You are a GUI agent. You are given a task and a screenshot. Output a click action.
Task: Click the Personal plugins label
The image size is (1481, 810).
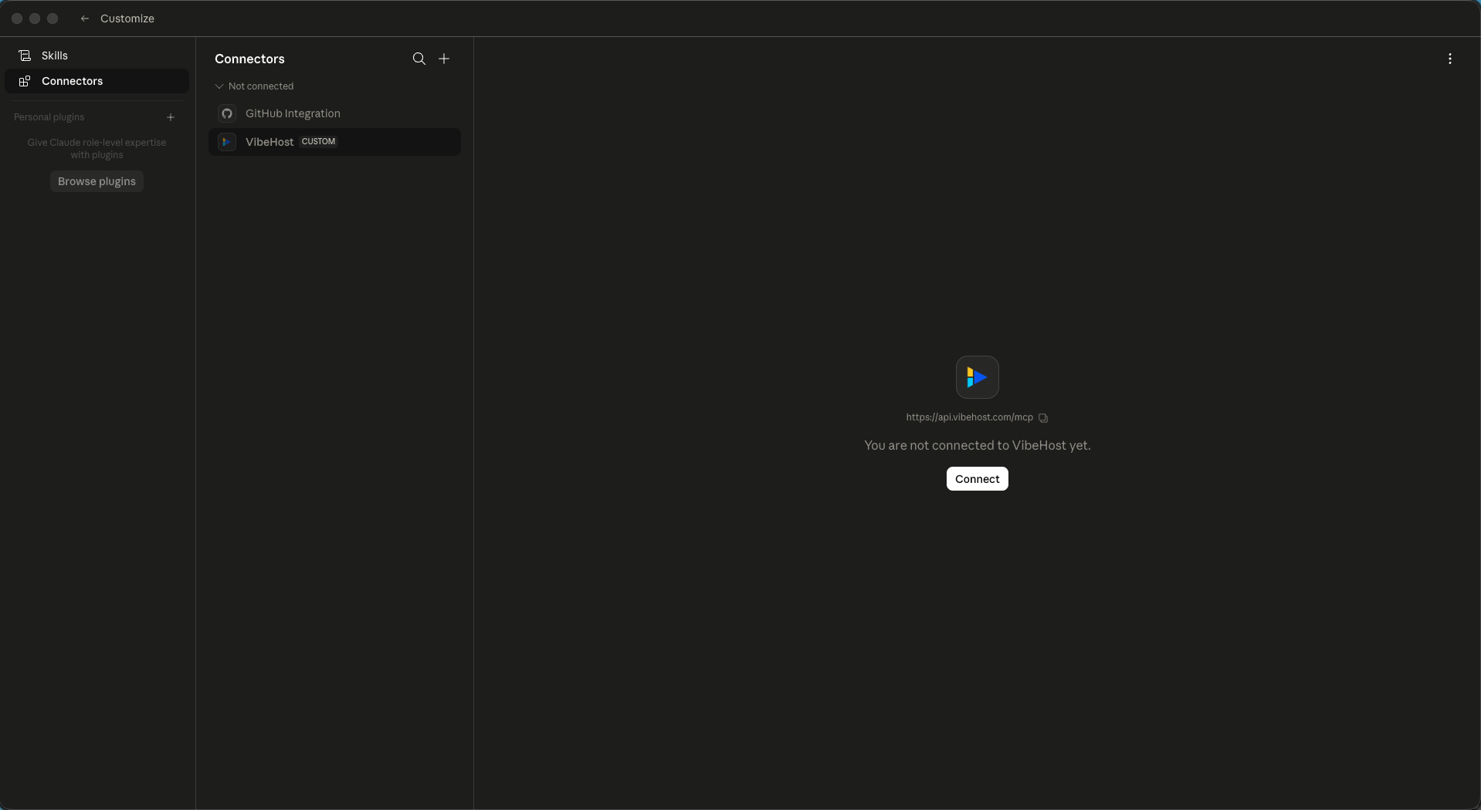pos(49,117)
